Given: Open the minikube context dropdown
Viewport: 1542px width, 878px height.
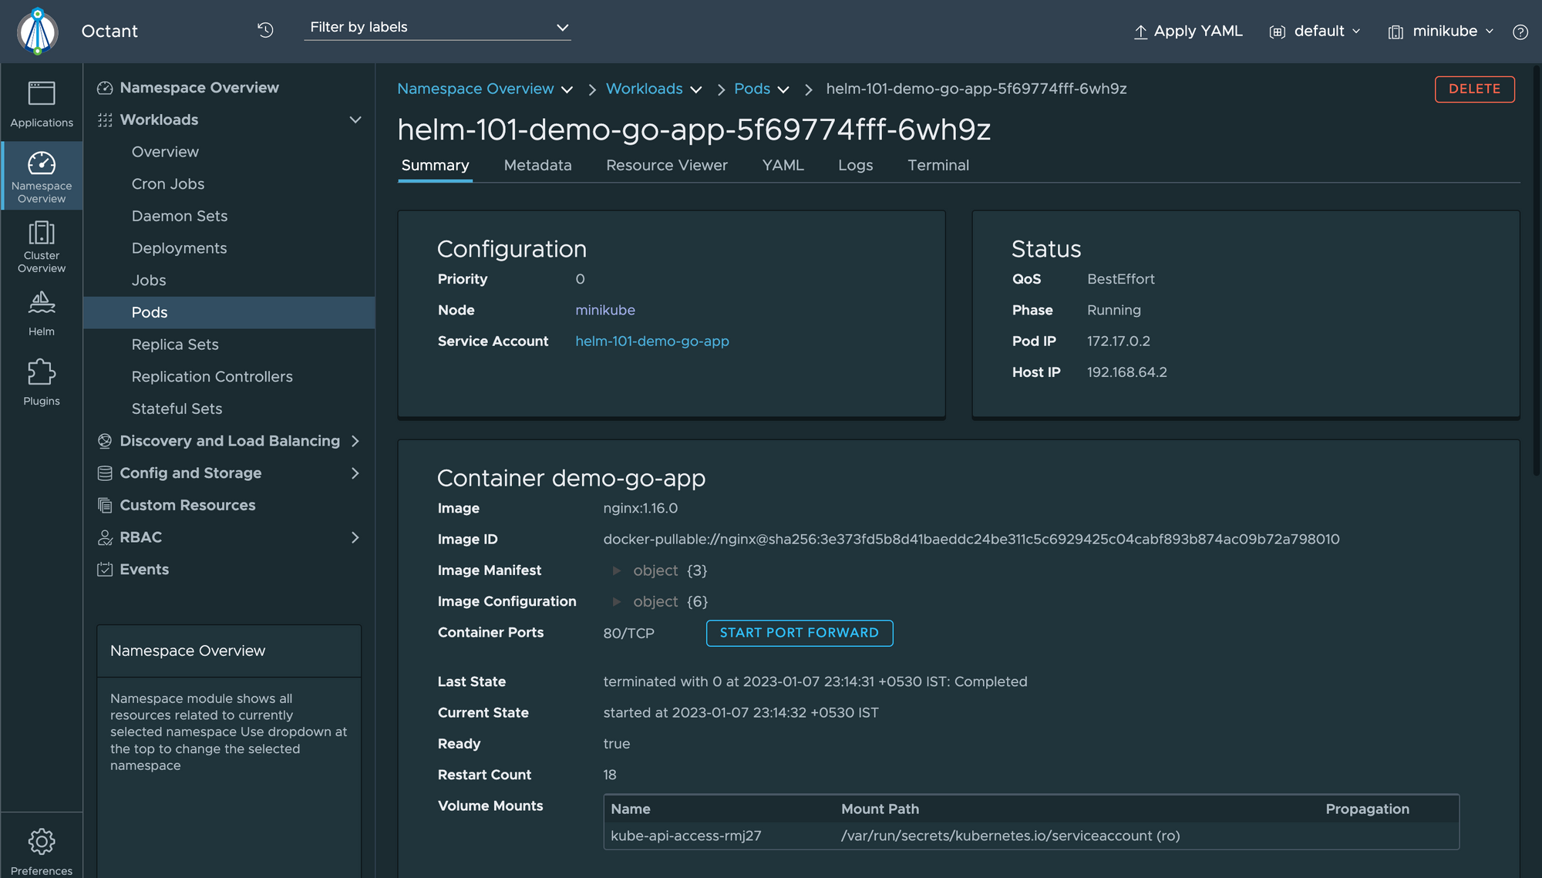Looking at the screenshot, I should click(x=1441, y=32).
